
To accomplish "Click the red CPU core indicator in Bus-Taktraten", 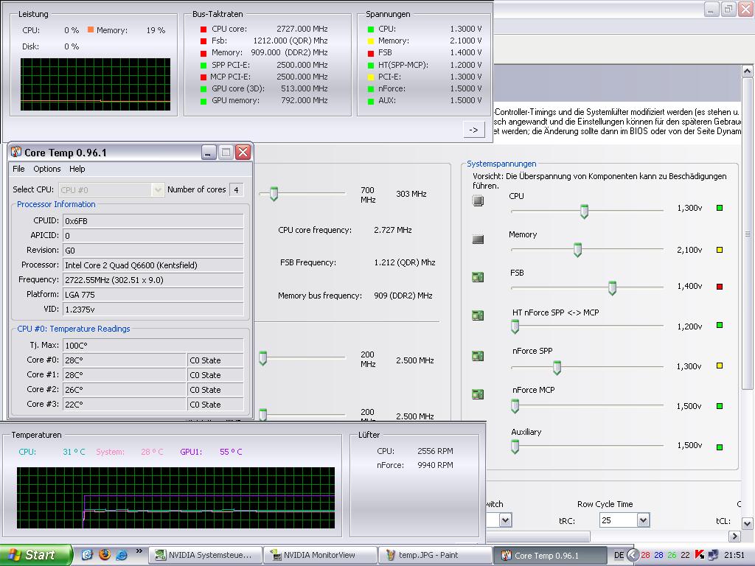I will (203, 29).
